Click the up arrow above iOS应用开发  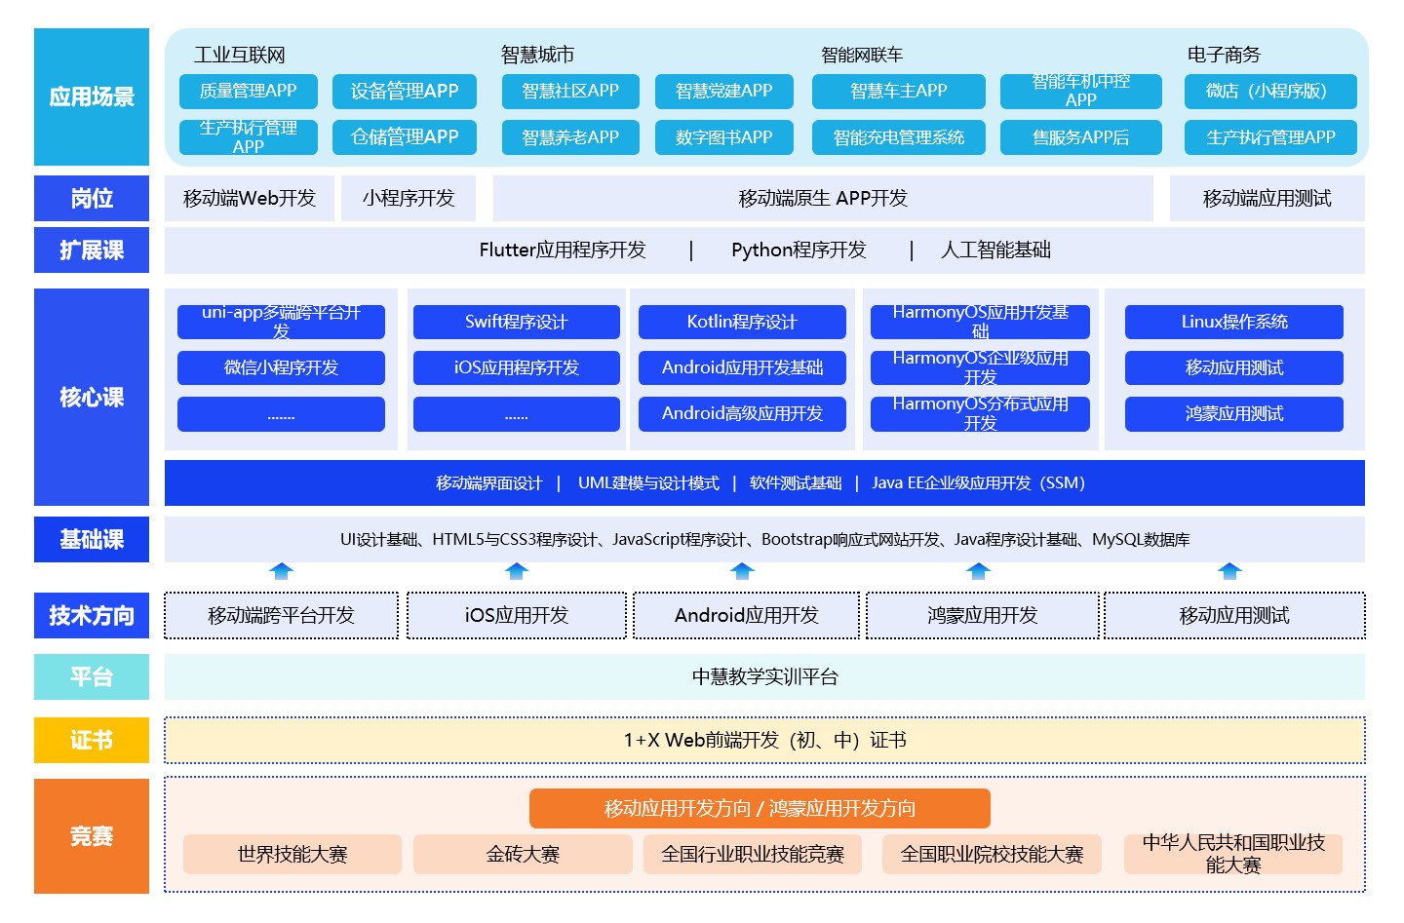tap(517, 571)
